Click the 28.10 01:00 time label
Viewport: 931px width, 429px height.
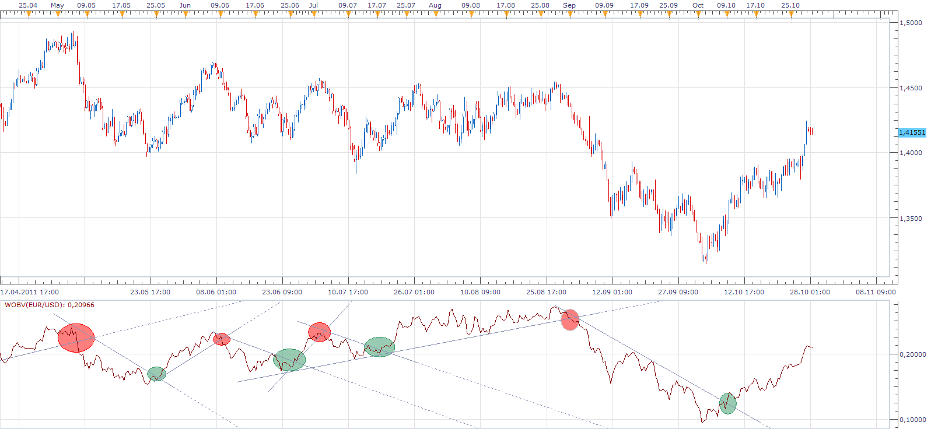(810, 292)
